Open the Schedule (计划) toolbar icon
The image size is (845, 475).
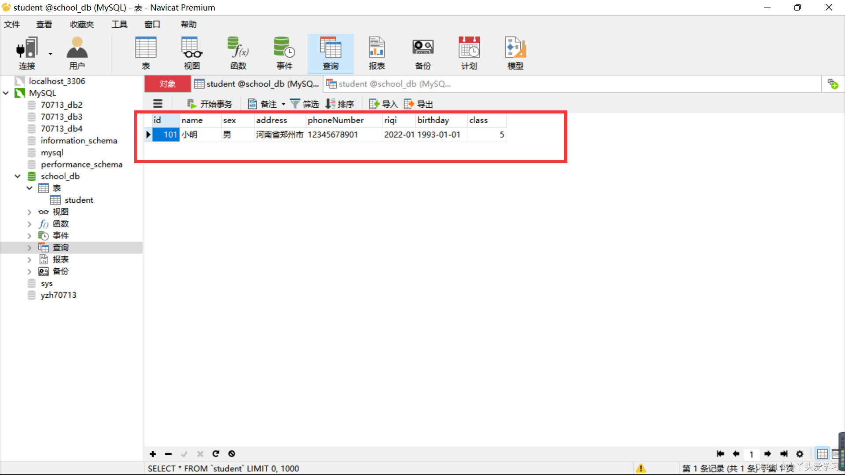(469, 53)
